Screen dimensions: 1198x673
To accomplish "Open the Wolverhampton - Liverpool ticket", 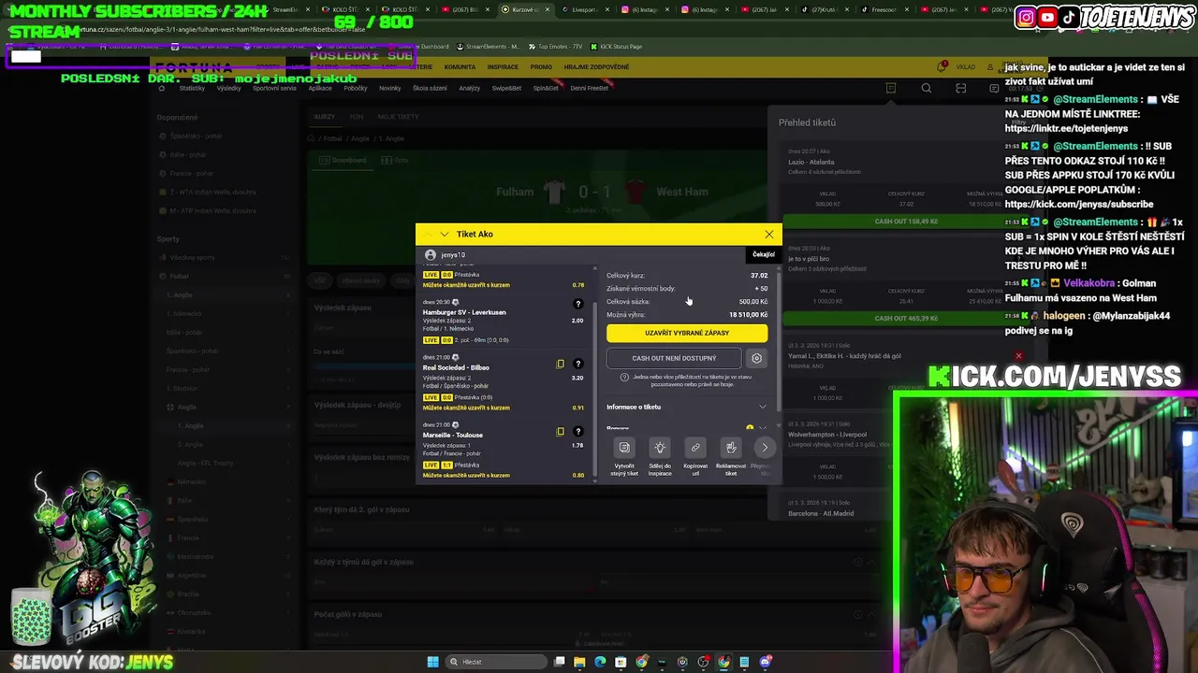I will click(827, 435).
